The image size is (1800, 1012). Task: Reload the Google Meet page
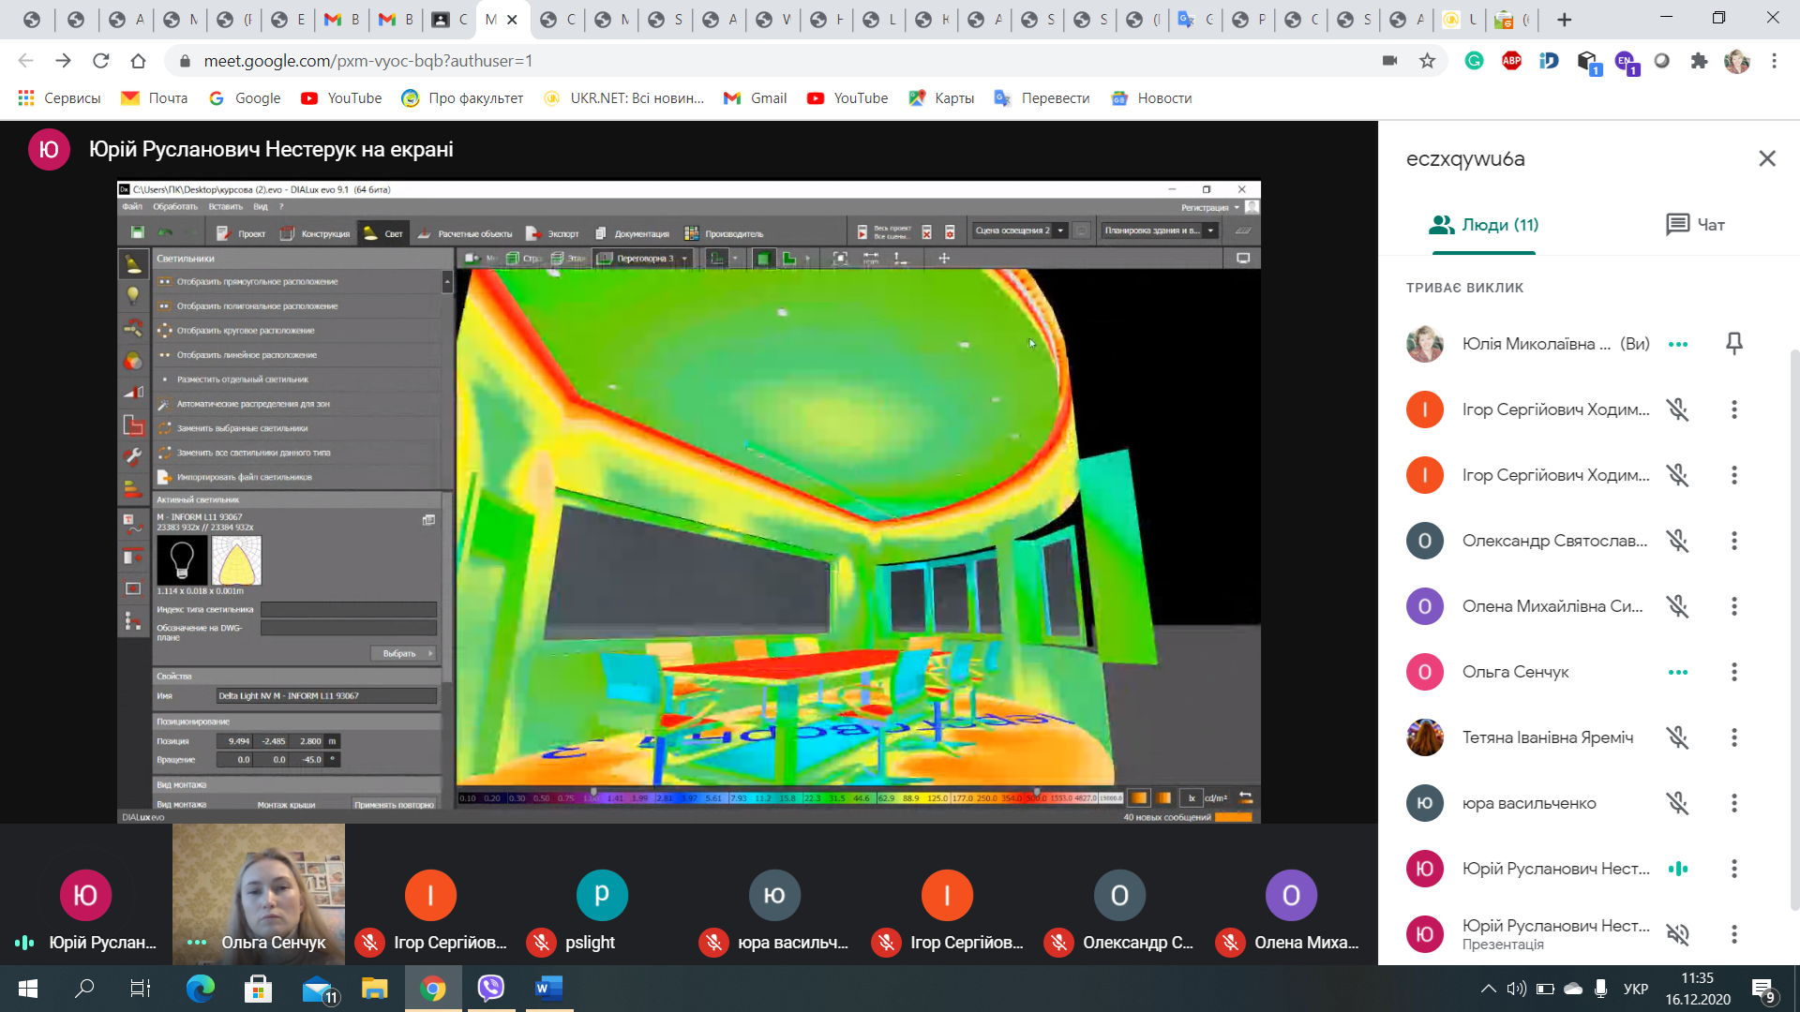click(100, 61)
